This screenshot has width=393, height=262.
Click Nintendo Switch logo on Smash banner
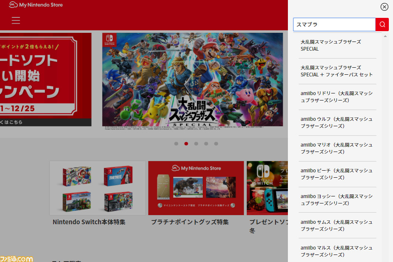point(109,40)
